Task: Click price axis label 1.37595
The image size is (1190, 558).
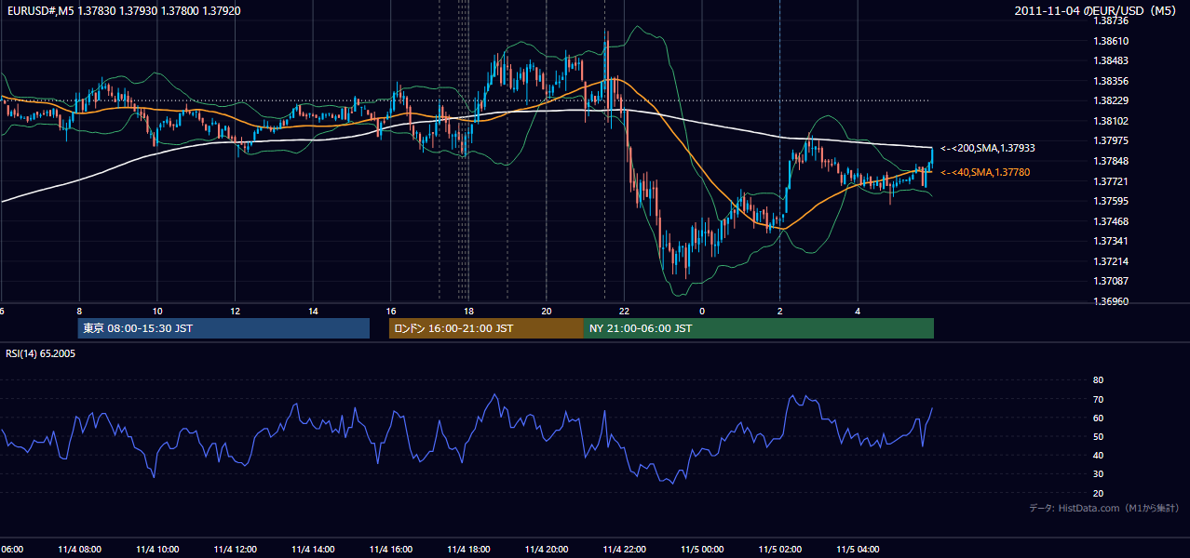Action: (x=1111, y=201)
